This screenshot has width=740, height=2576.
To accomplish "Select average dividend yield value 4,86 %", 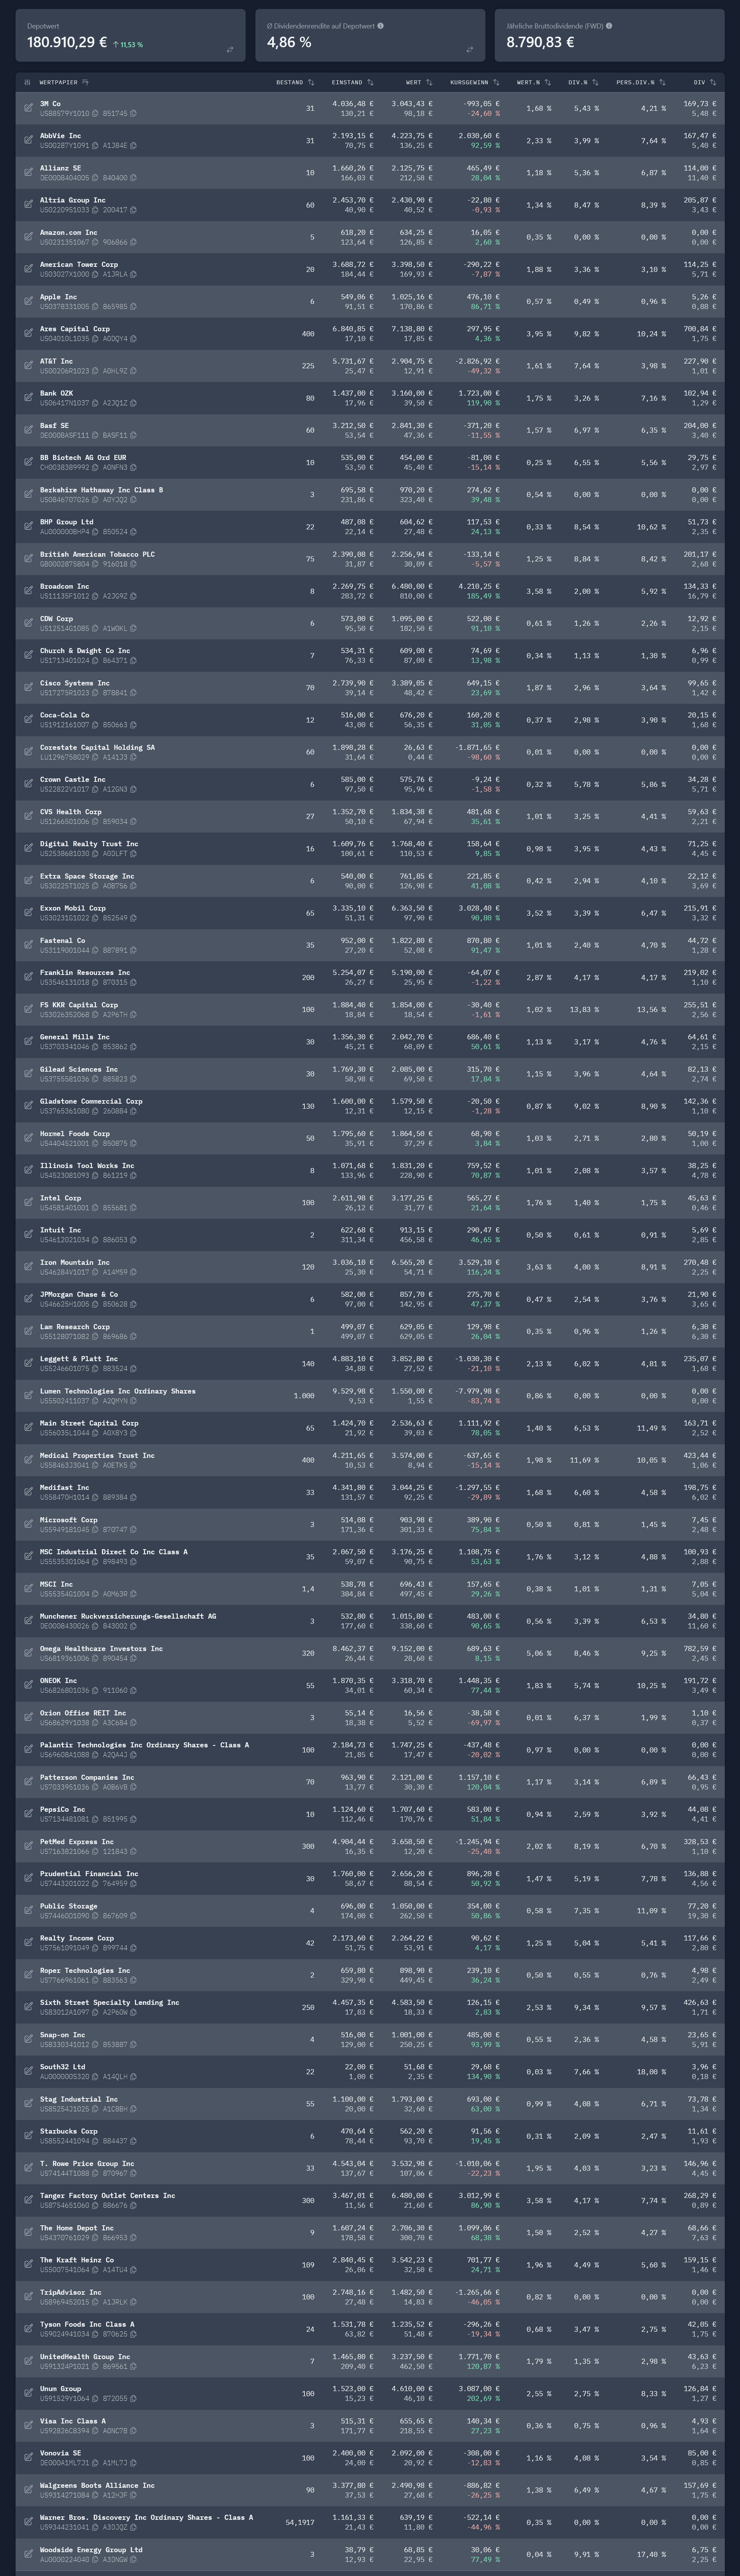I will pos(289,43).
